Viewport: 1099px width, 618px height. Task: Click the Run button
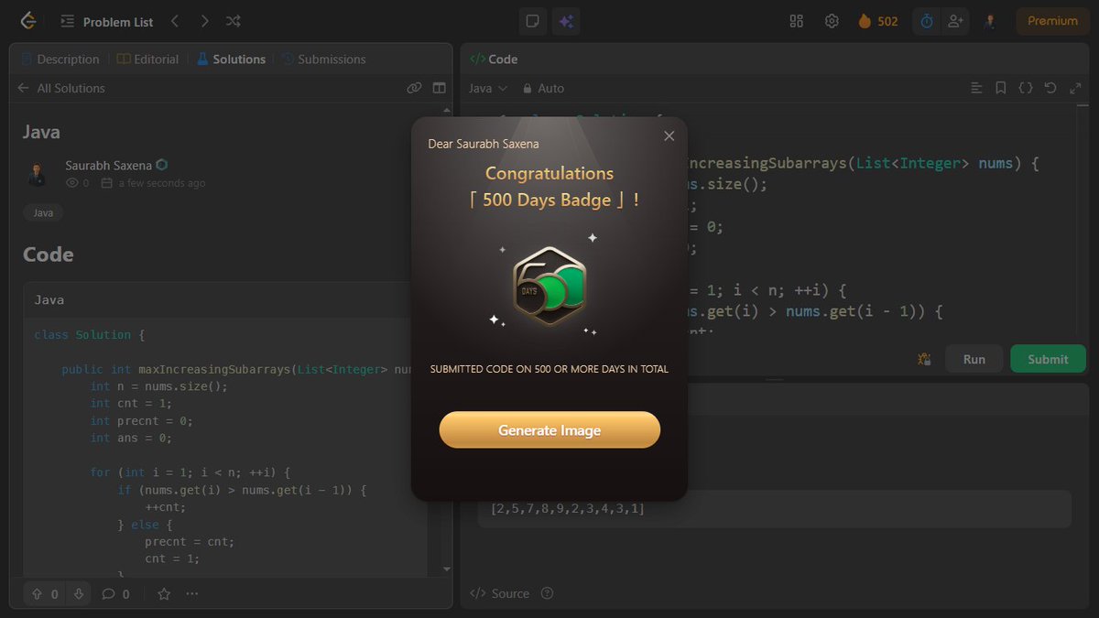974,359
